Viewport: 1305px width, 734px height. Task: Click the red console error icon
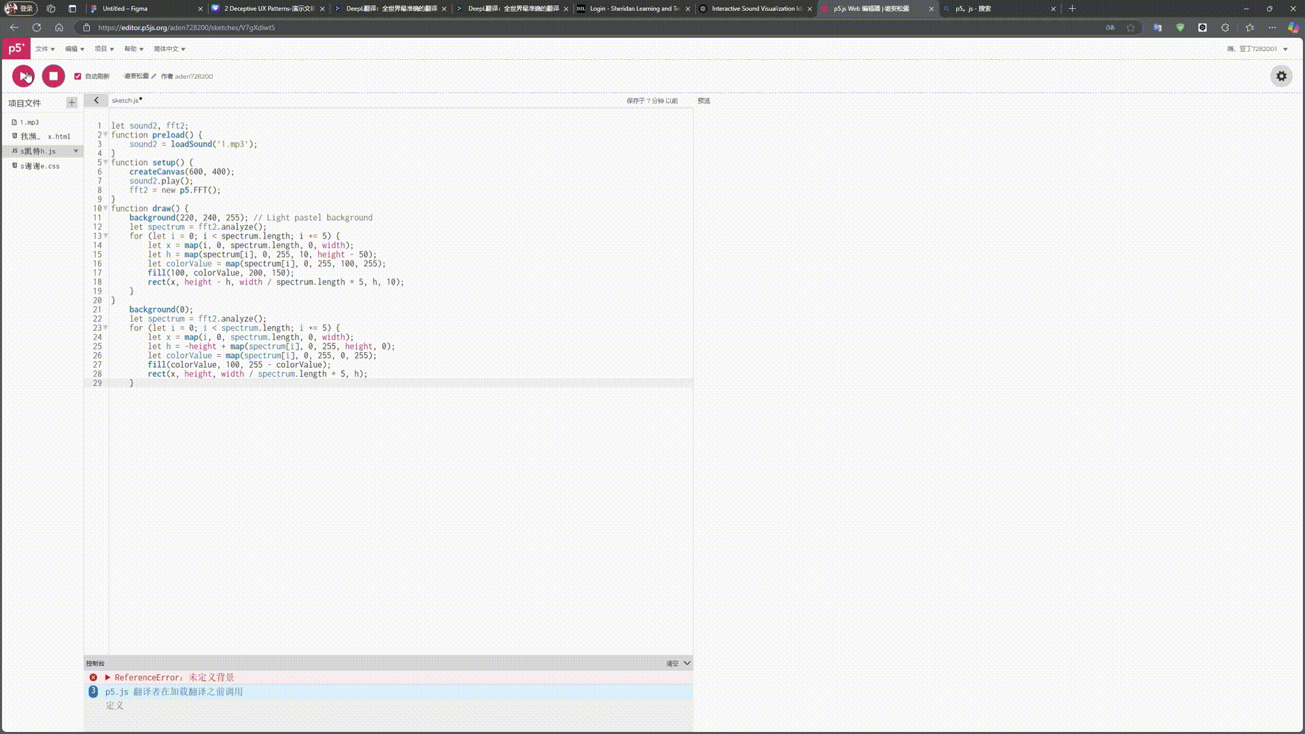click(93, 678)
